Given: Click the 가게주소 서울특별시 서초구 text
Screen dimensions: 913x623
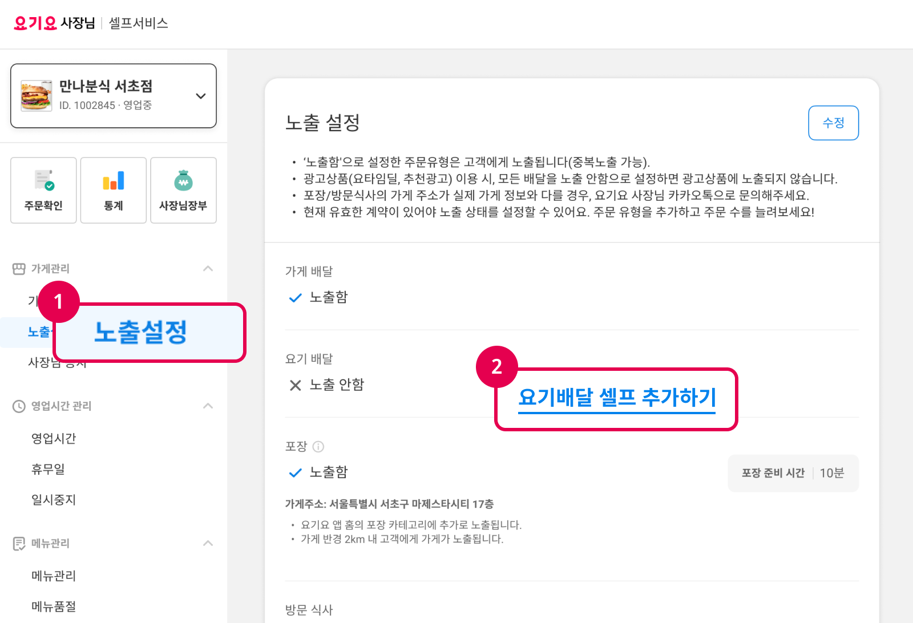Looking at the screenshot, I should pyautogui.click(x=389, y=504).
